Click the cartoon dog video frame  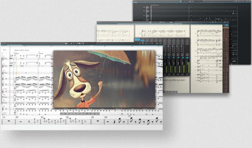(104, 79)
